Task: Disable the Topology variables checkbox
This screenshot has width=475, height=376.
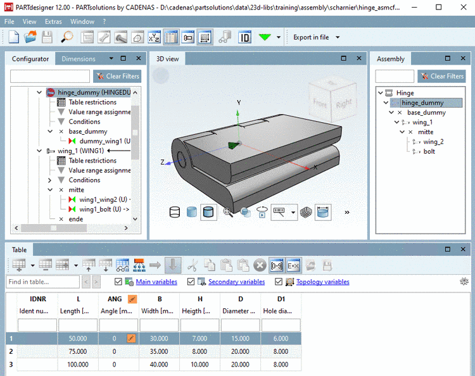Action: pyautogui.click(x=279, y=282)
